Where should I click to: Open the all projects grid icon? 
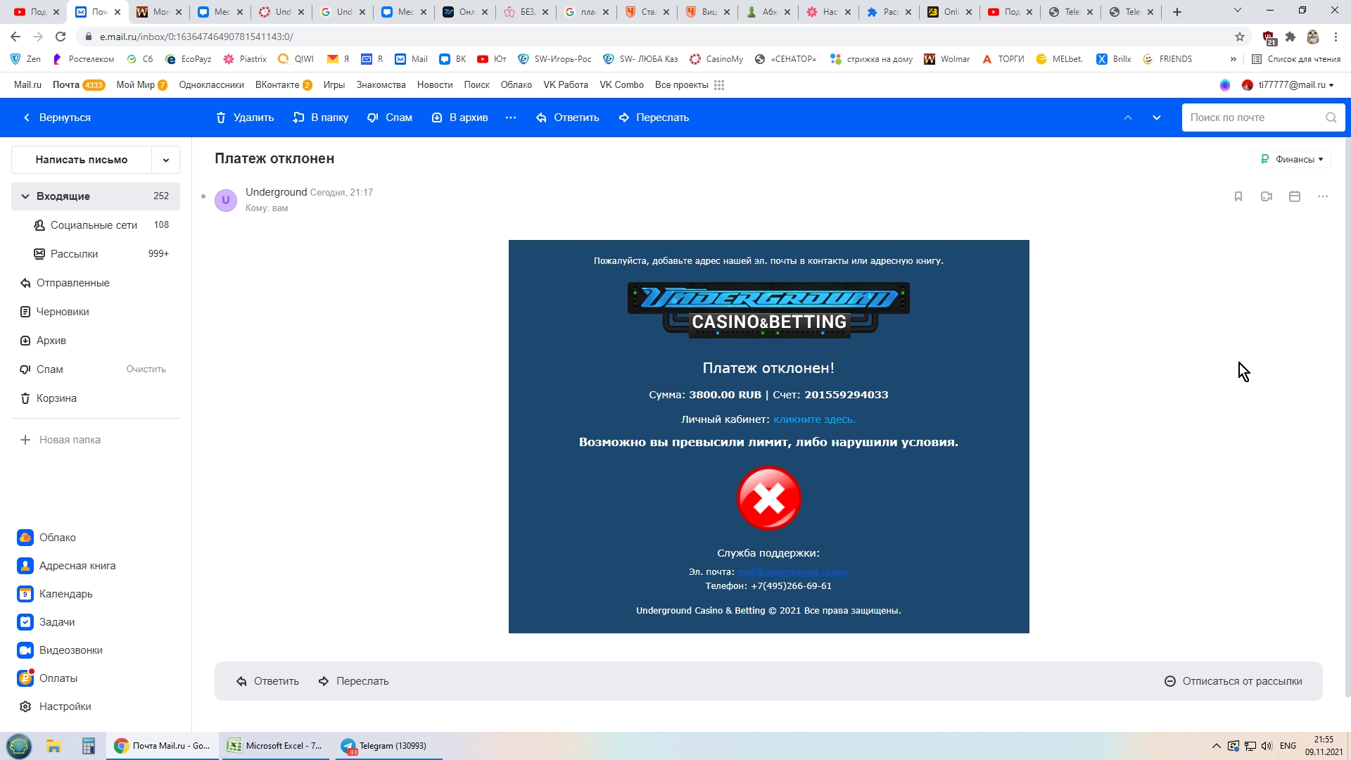[x=719, y=85]
